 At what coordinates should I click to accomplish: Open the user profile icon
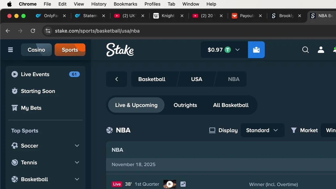pos(321,50)
